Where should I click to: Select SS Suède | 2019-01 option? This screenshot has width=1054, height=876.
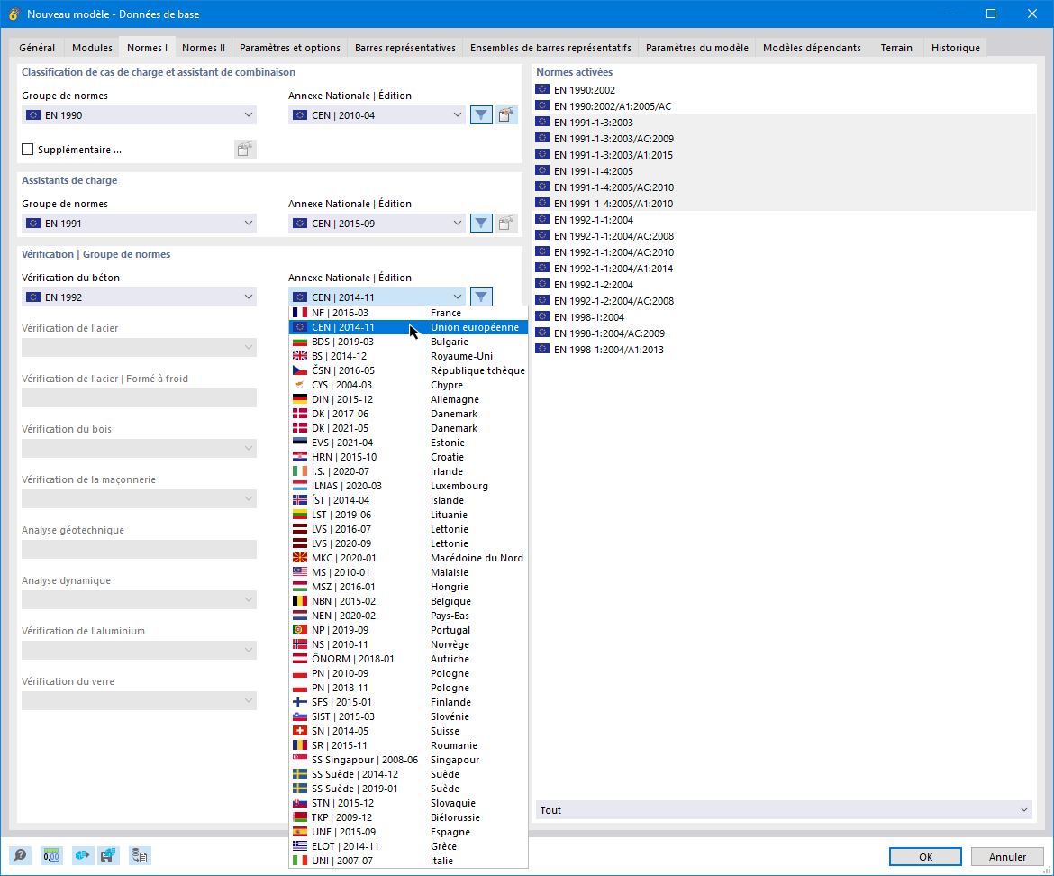pos(408,789)
